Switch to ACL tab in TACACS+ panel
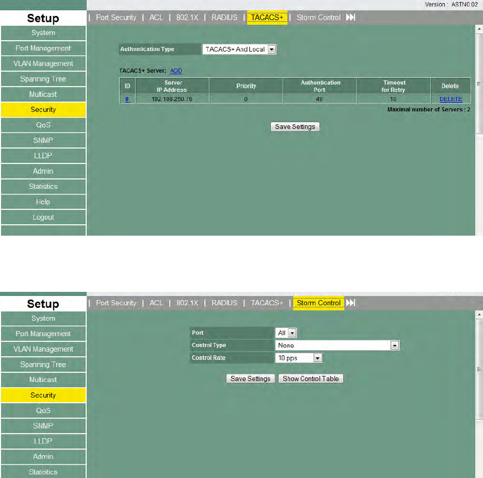This screenshot has height=478, width=483. [x=156, y=18]
